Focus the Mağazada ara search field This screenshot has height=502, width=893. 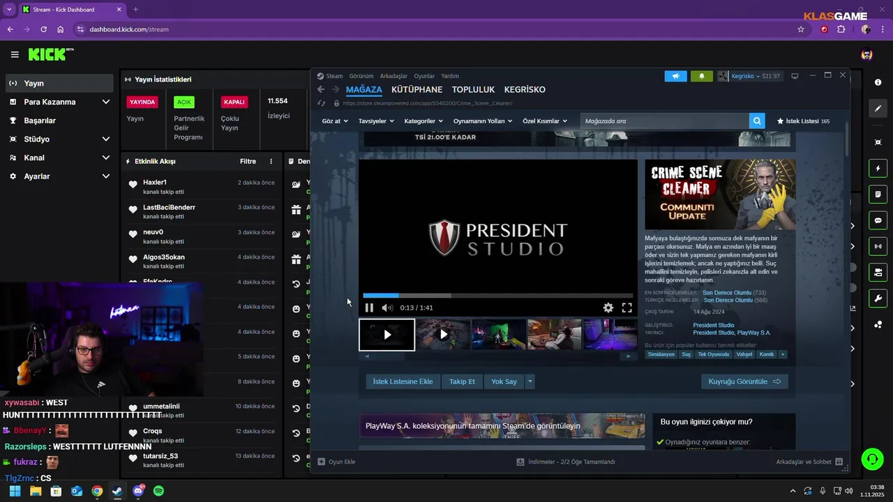tap(664, 121)
